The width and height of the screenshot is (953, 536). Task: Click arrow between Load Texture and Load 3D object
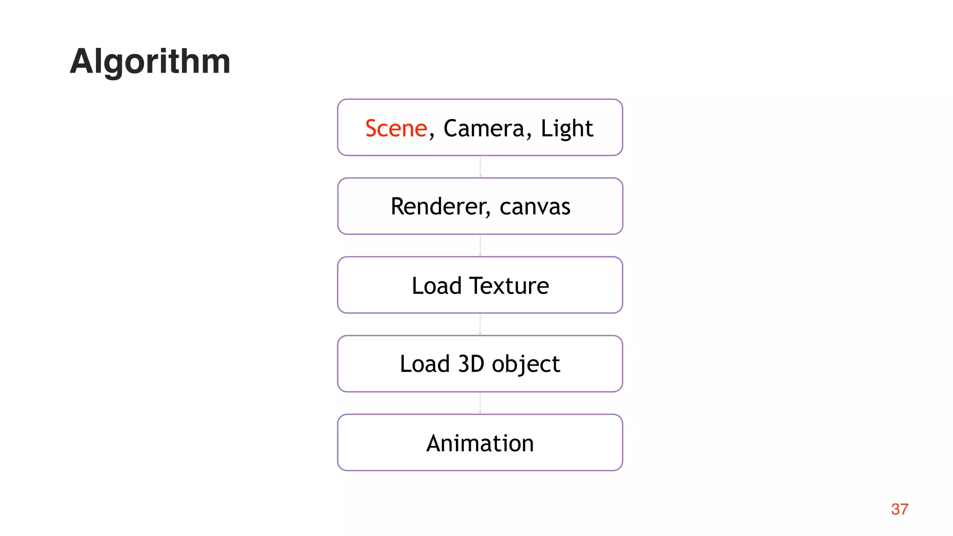point(480,324)
